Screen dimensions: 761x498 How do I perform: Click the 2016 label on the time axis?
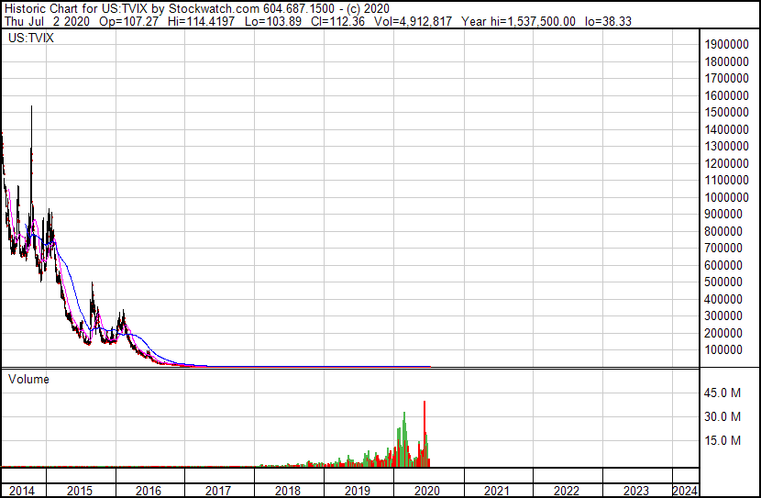(x=149, y=491)
